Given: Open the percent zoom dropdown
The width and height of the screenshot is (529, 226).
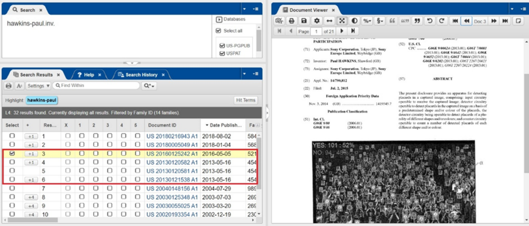Looking at the screenshot, I should [x=367, y=21].
